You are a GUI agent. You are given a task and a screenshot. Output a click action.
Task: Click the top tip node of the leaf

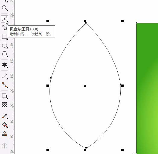[x=86, y=23]
